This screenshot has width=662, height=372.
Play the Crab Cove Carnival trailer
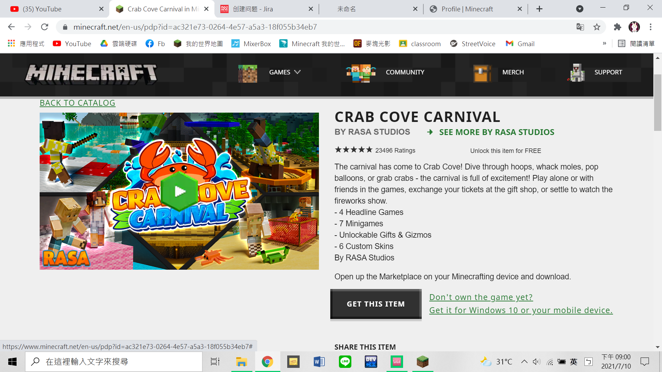(179, 191)
